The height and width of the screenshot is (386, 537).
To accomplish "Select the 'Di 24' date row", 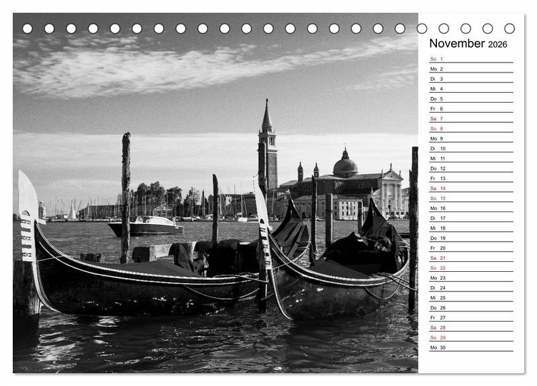I will click(x=471, y=287).
